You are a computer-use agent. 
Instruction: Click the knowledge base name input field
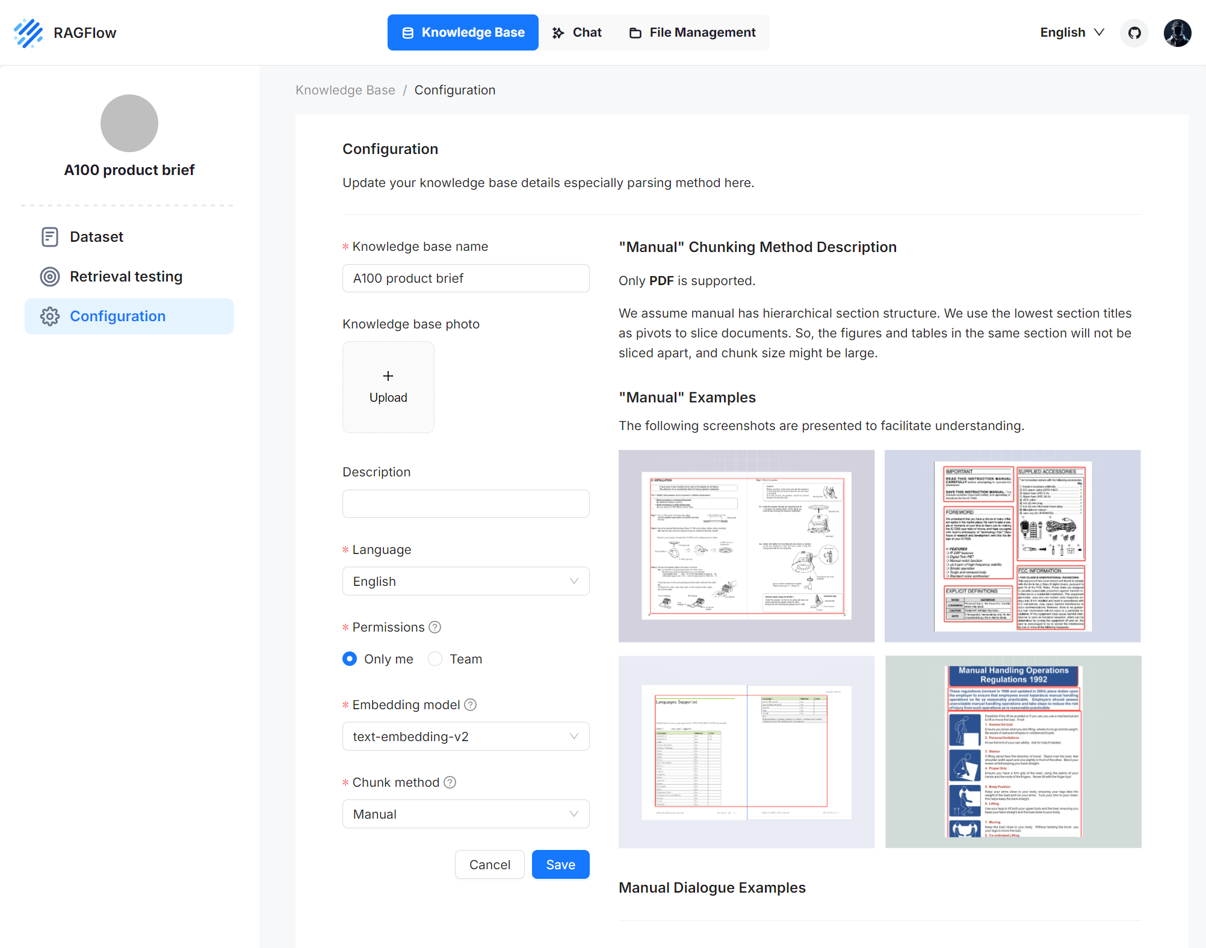[465, 278]
